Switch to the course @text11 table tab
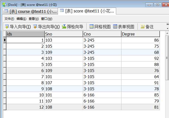This screenshot has width=169, height=118. 30,11
